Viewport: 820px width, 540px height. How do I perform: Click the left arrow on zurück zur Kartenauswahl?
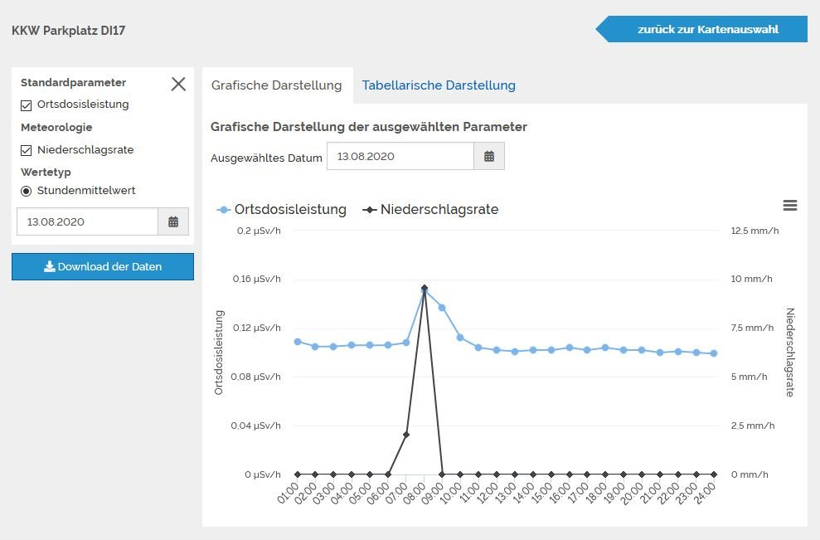(602, 28)
